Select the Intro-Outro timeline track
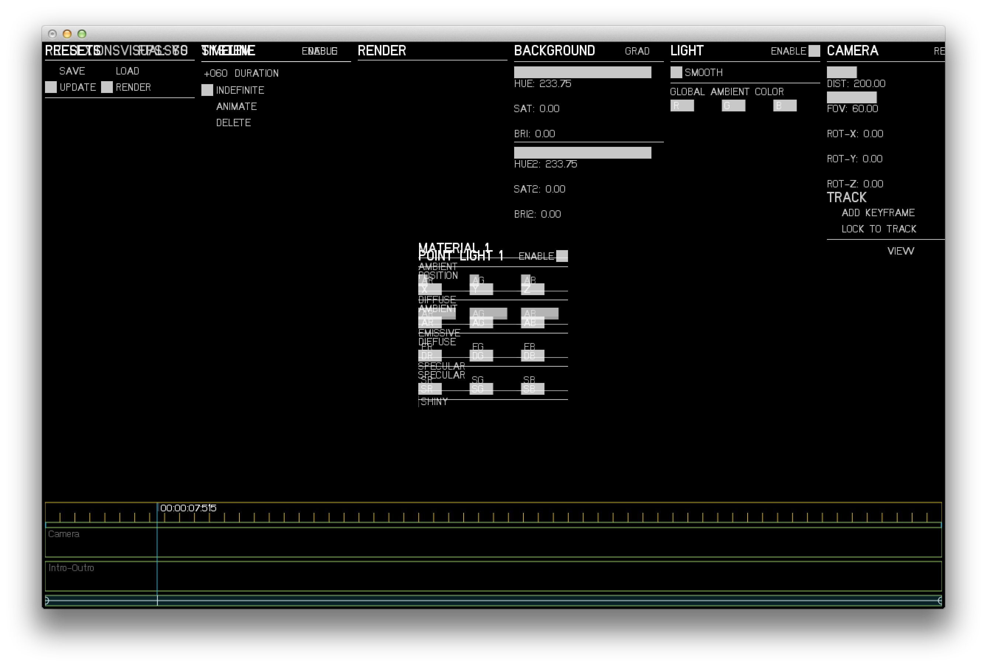 click(x=493, y=576)
